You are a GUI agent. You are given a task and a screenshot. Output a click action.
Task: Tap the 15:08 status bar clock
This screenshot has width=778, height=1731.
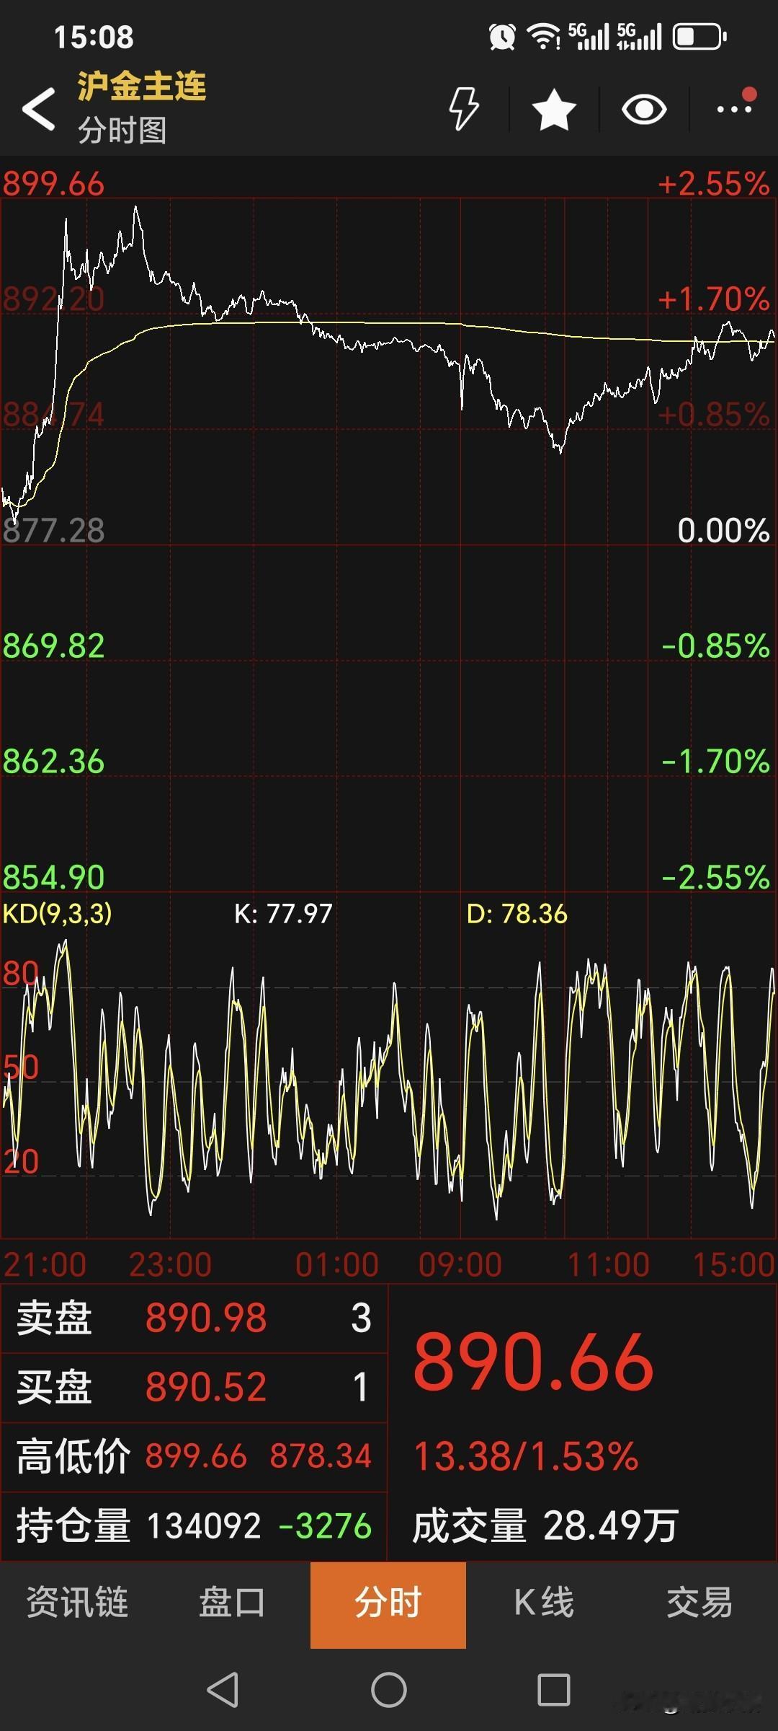(x=94, y=37)
